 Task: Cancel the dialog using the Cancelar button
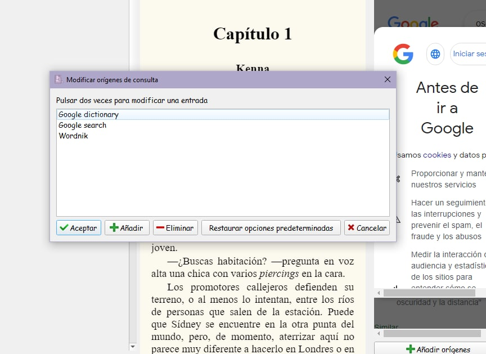point(367,228)
